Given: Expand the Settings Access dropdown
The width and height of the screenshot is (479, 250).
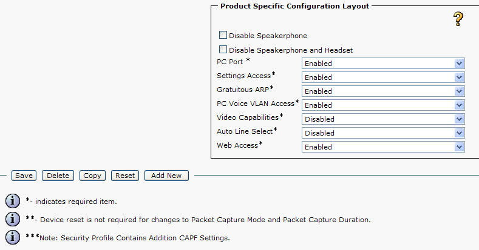Looking at the screenshot, I should point(383,77).
